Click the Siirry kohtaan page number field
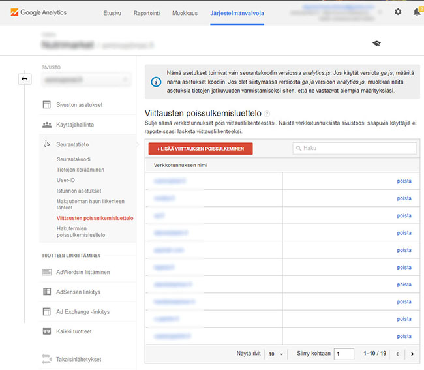 (344, 354)
